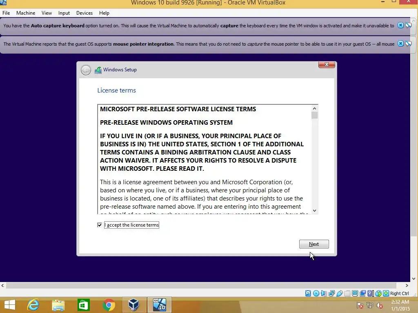Click the shared folders indicator icon
The image size is (418, 313).
(x=347, y=293)
